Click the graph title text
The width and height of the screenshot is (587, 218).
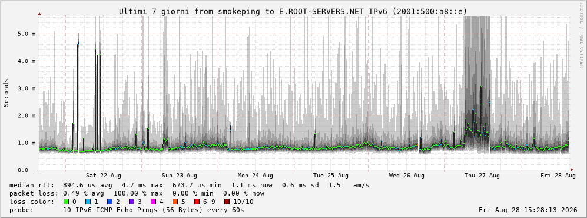pos(293,11)
